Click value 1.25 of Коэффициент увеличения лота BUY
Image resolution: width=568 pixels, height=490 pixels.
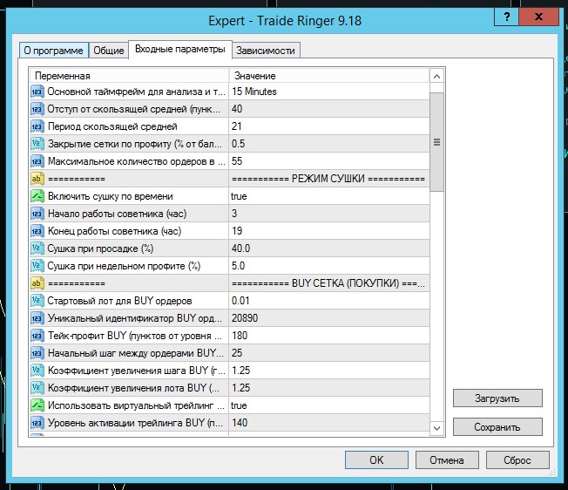(241, 387)
